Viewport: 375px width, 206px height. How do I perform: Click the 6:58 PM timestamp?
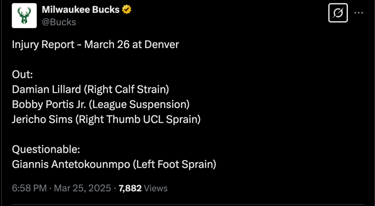pyautogui.click(x=29, y=188)
